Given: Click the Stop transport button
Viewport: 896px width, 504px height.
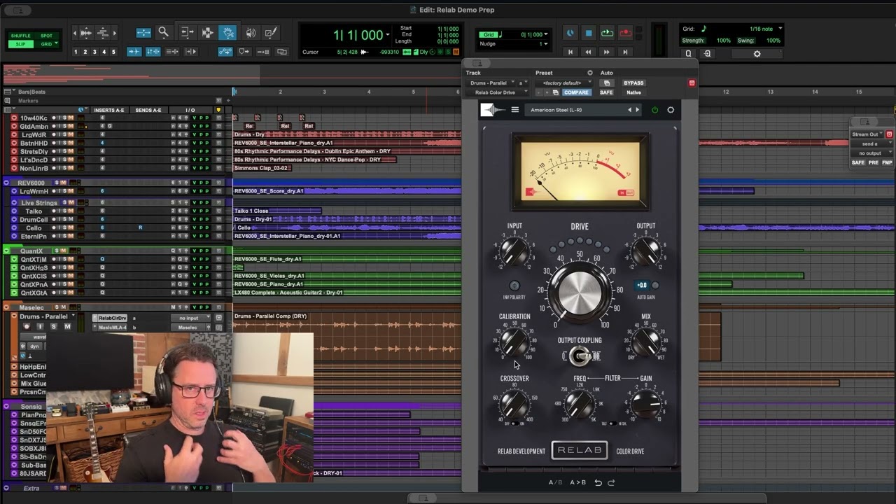Looking at the screenshot, I should click(589, 33).
